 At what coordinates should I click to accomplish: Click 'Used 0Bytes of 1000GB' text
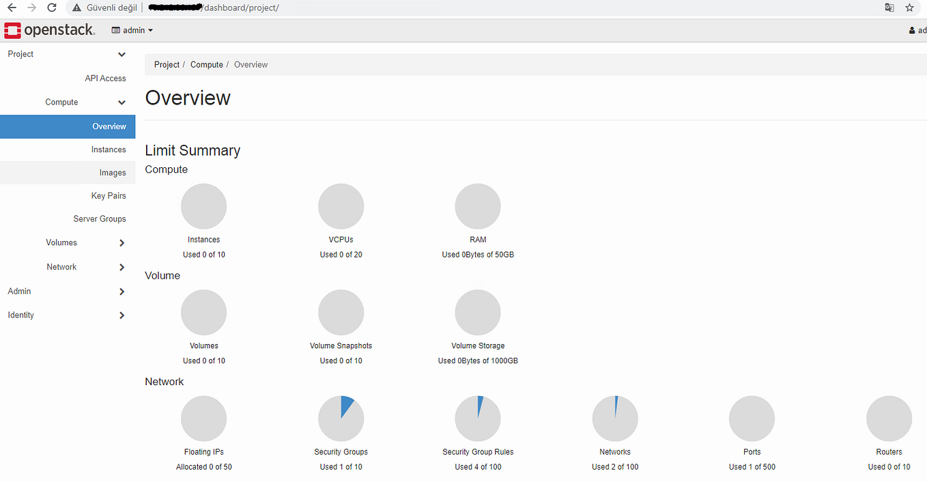point(478,360)
